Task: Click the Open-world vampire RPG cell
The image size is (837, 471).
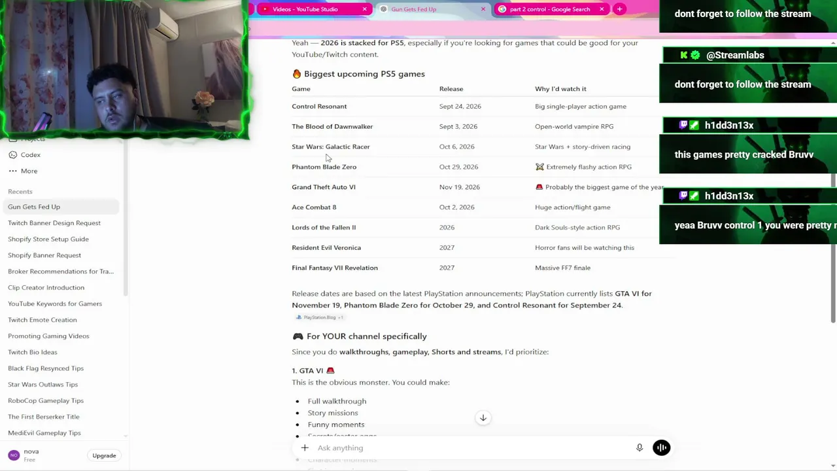Action: (574, 127)
